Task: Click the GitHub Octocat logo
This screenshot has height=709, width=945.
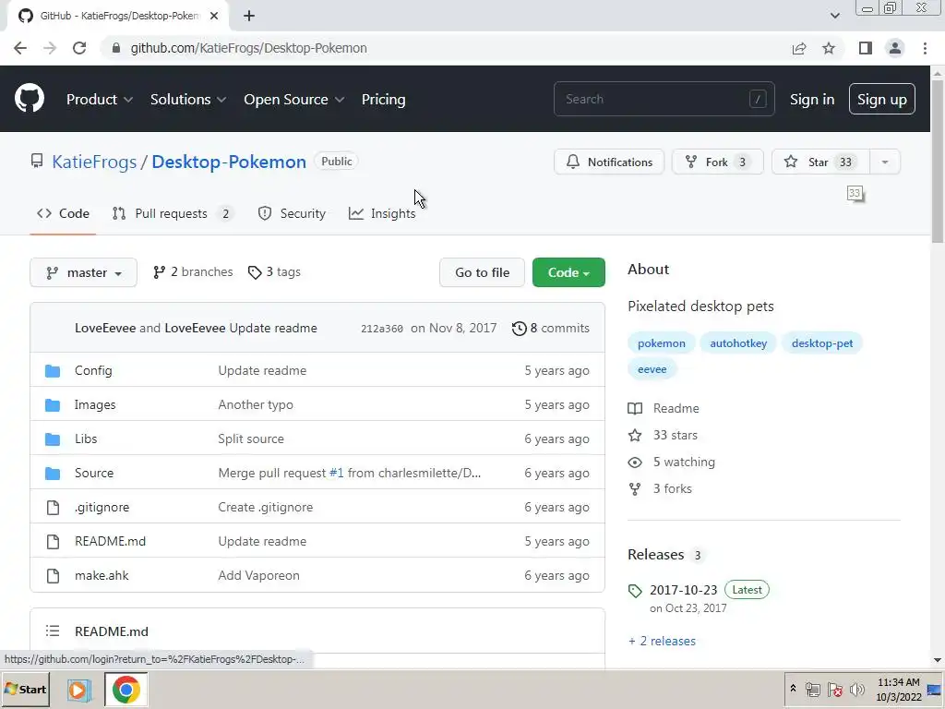Action: [x=30, y=99]
